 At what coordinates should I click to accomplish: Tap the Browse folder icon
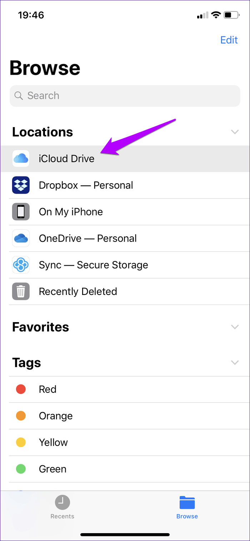point(187,502)
